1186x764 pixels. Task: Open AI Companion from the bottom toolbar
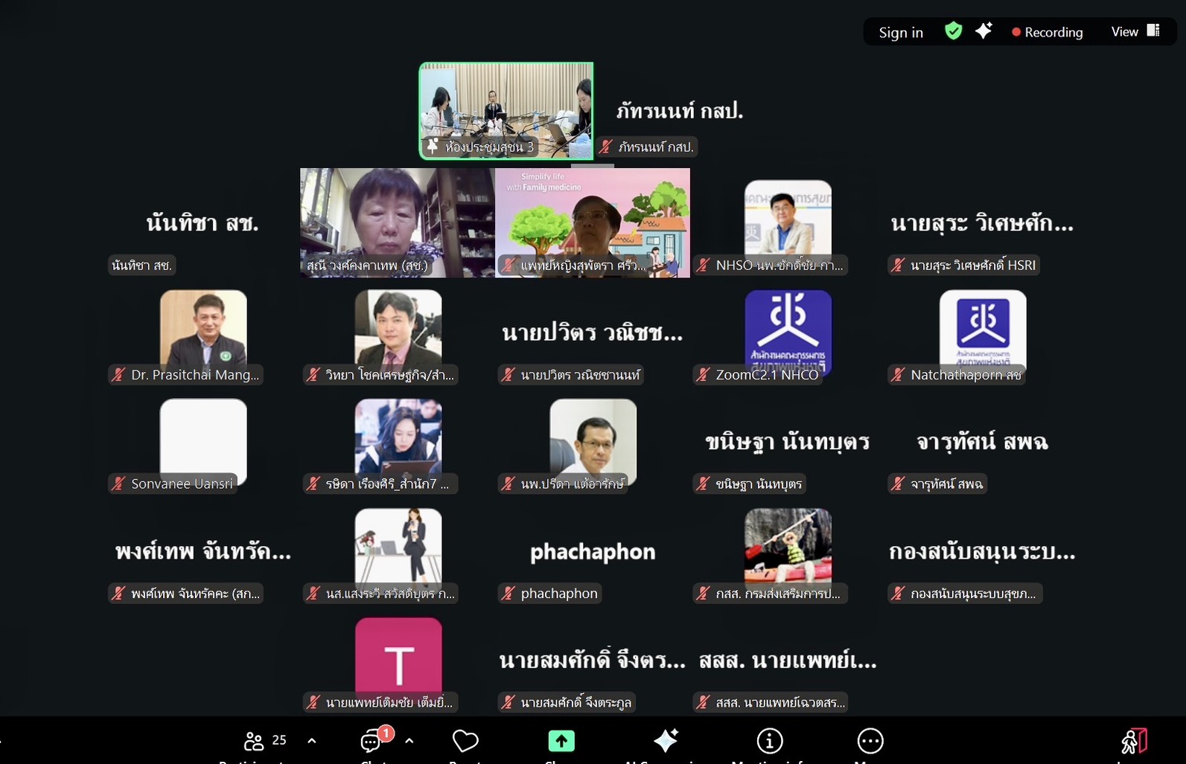pyautogui.click(x=666, y=741)
